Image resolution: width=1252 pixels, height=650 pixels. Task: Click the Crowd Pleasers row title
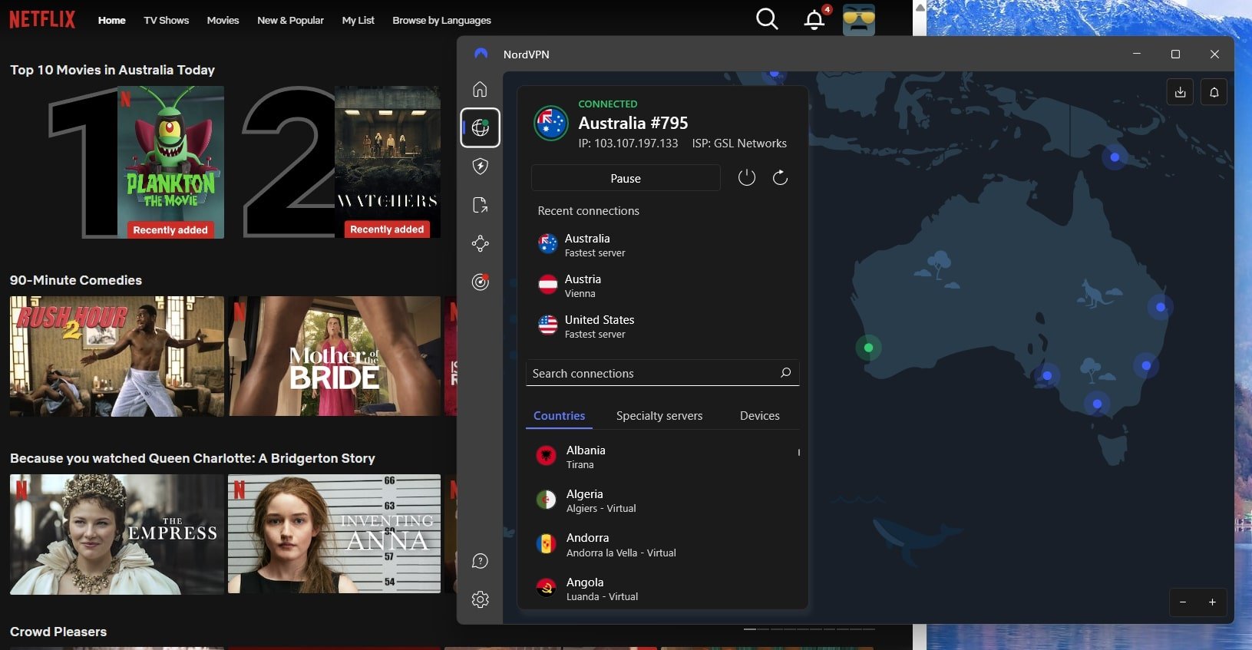point(58,632)
